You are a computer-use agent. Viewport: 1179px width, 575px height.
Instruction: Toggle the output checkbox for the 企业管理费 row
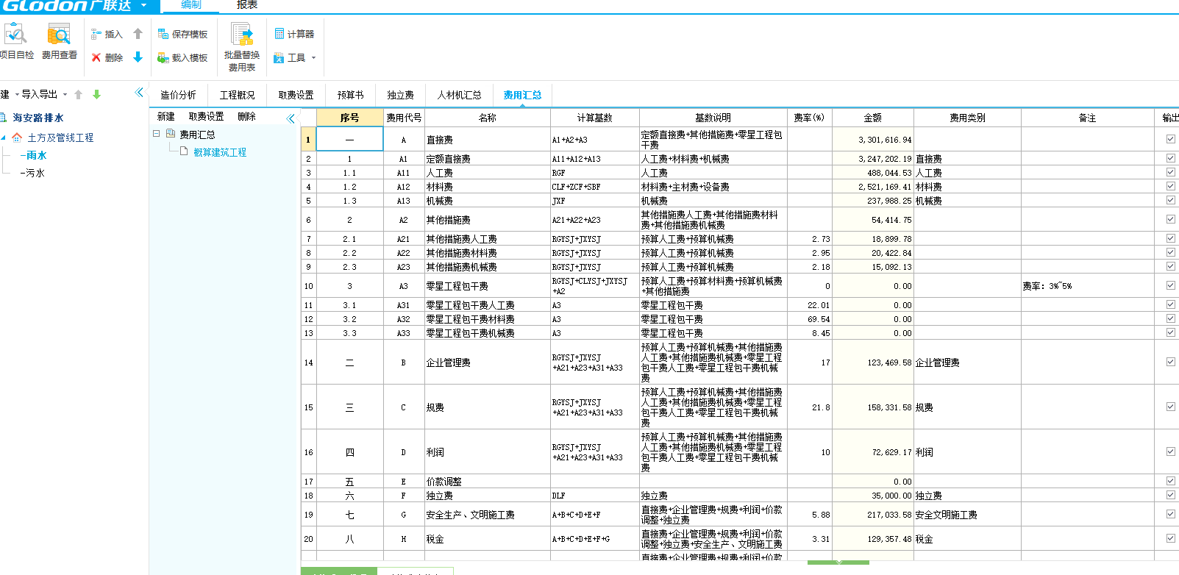coord(1170,362)
